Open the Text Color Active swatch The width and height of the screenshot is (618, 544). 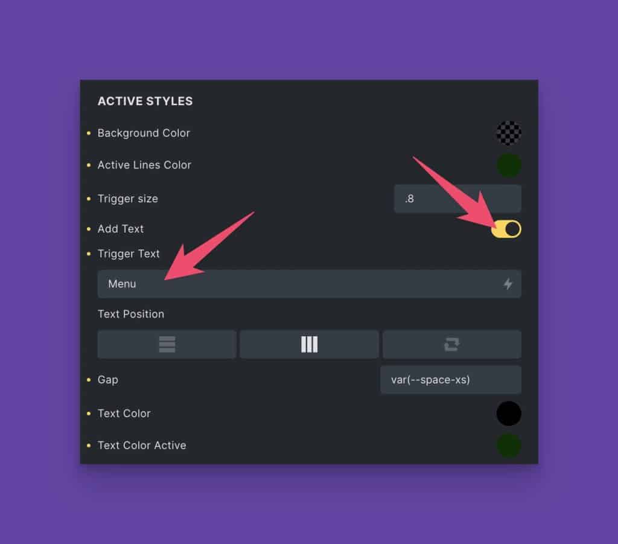coord(509,446)
